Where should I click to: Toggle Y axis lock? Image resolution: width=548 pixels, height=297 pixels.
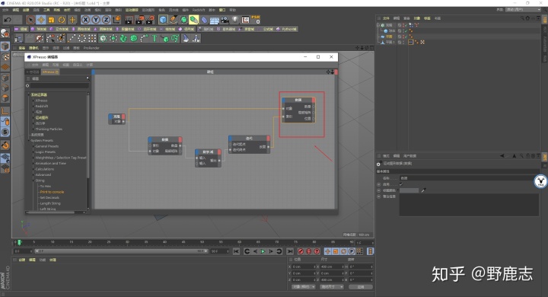pos(96,20)
